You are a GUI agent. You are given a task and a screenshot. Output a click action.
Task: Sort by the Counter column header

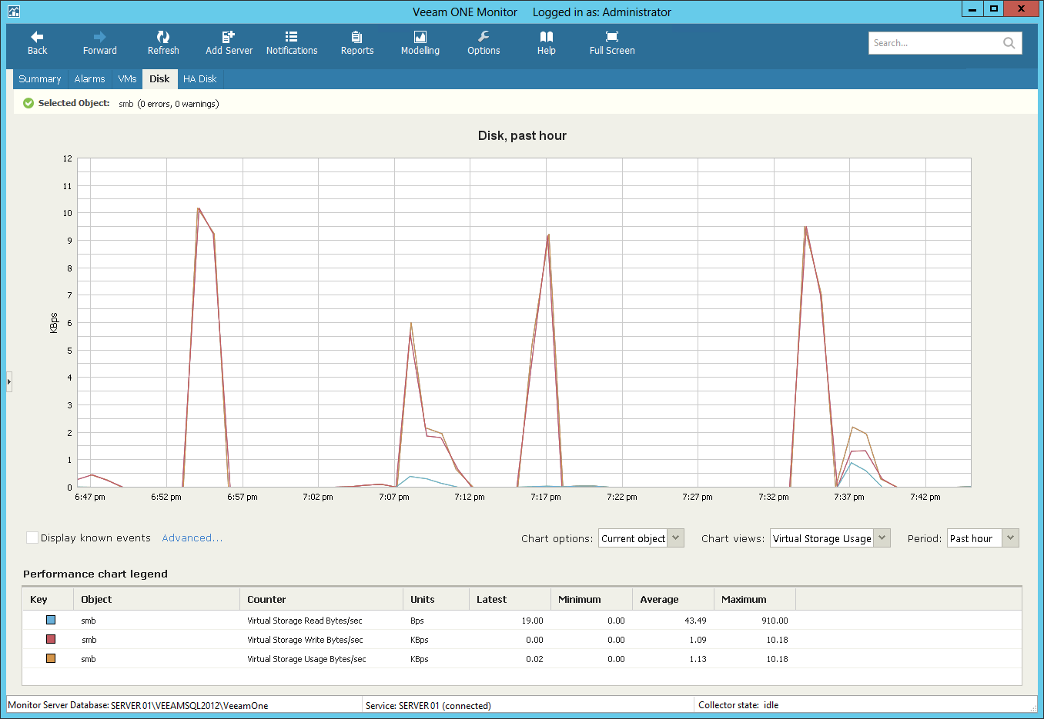point(321,599)
